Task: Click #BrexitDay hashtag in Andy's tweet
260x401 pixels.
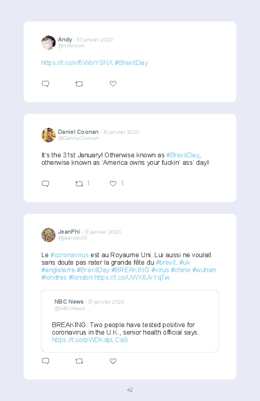Action: [x=131, y=62]
